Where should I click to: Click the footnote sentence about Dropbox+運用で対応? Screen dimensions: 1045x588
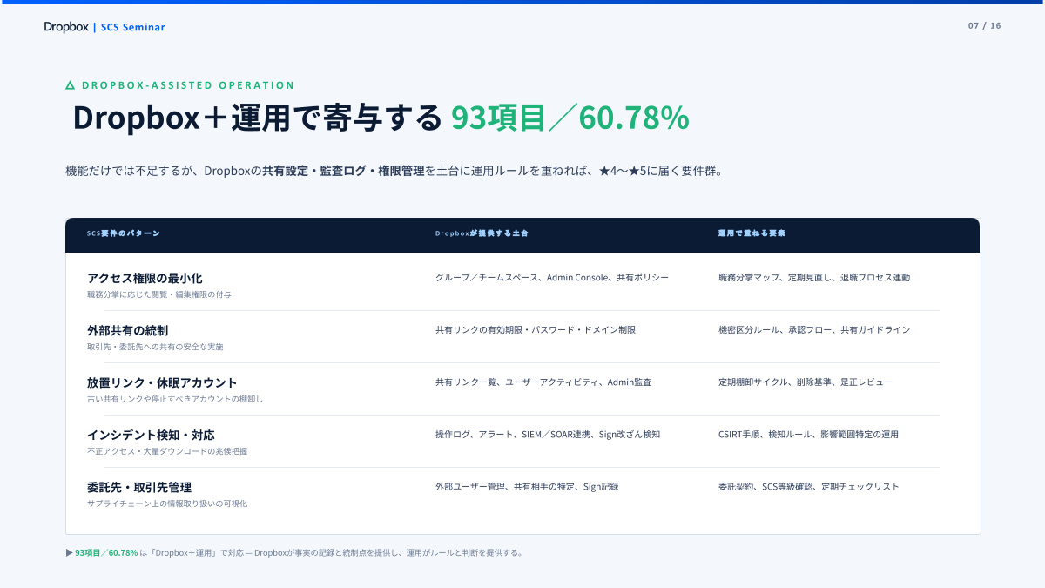click(x=332, y=552)
